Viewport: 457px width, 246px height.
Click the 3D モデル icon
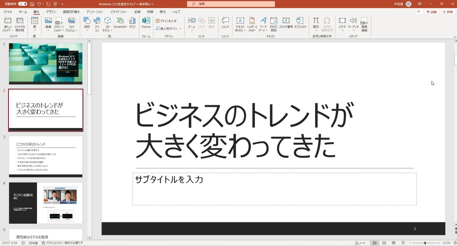[x=107, y=24]
